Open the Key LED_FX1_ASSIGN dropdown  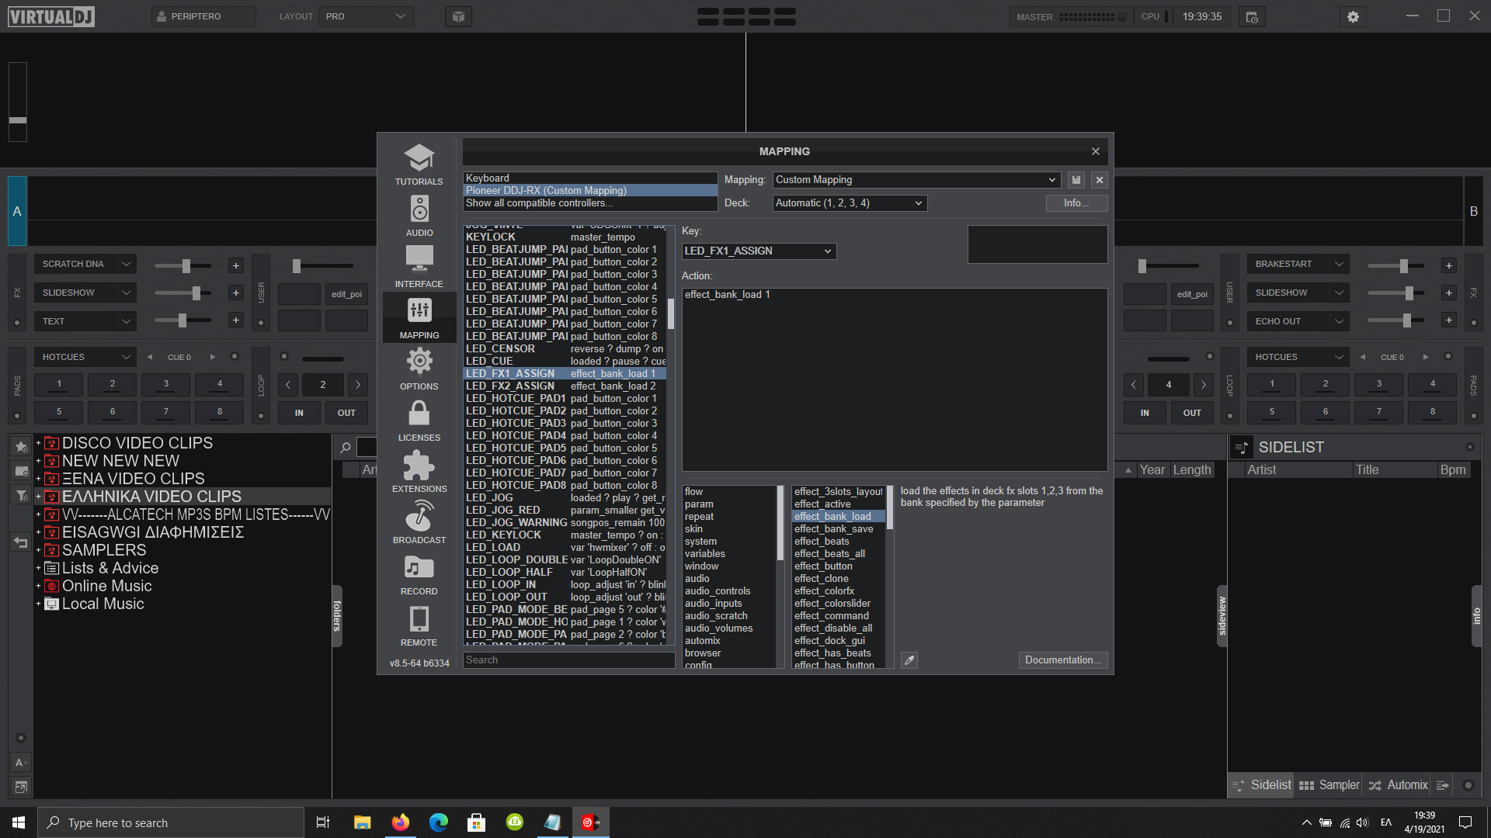point(759,251)
